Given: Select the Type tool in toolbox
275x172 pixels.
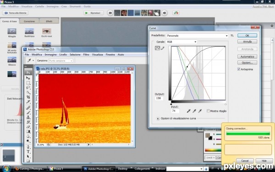Looking at the screenshot, I should click(x=28, y=152).
